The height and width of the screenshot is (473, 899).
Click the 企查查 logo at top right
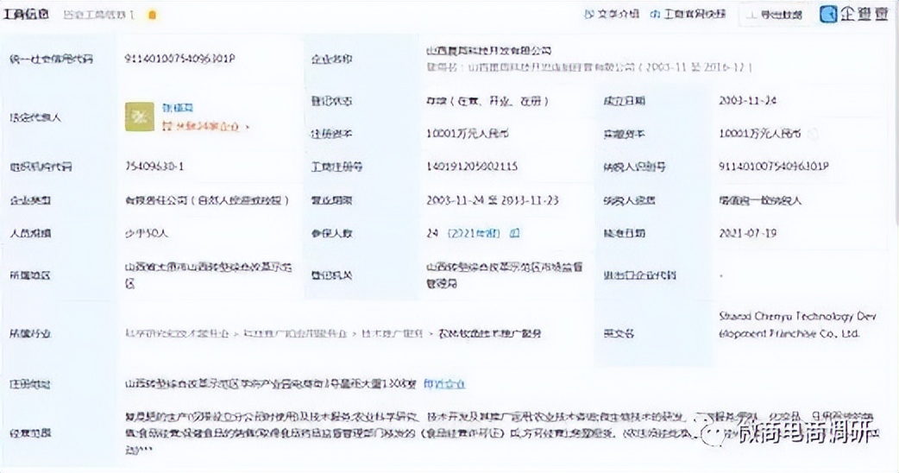[854, 14]
